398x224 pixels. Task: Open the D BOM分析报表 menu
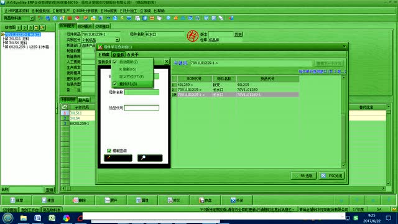click(x=85, y=11)
